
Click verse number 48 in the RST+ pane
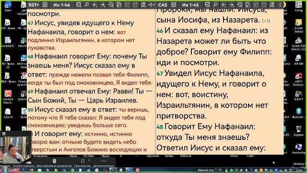[x=31, y=57]
